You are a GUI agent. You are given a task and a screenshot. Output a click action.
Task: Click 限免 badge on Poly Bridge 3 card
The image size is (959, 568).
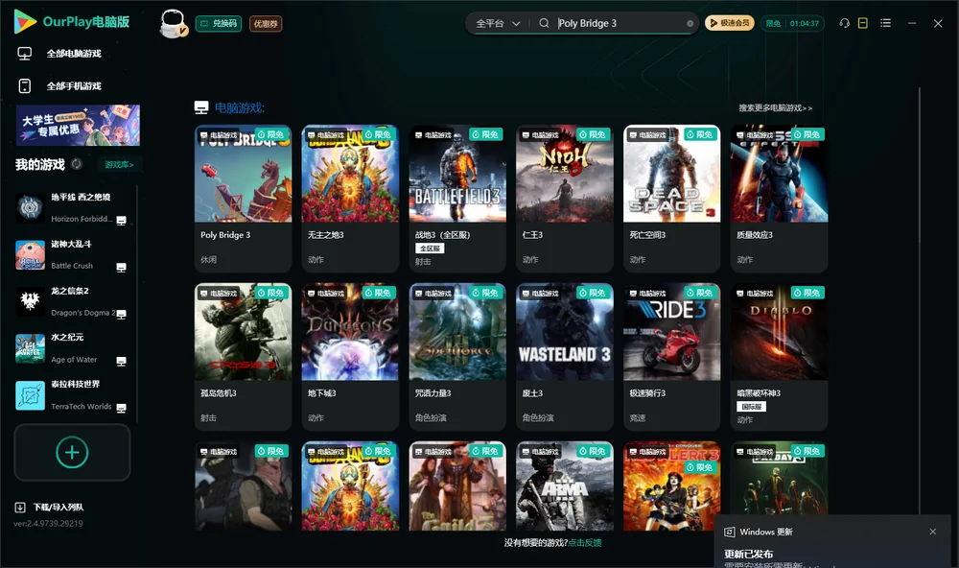(270, 134)
